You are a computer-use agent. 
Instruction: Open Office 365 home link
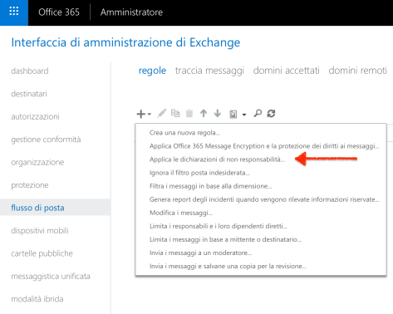click(59, 12)
